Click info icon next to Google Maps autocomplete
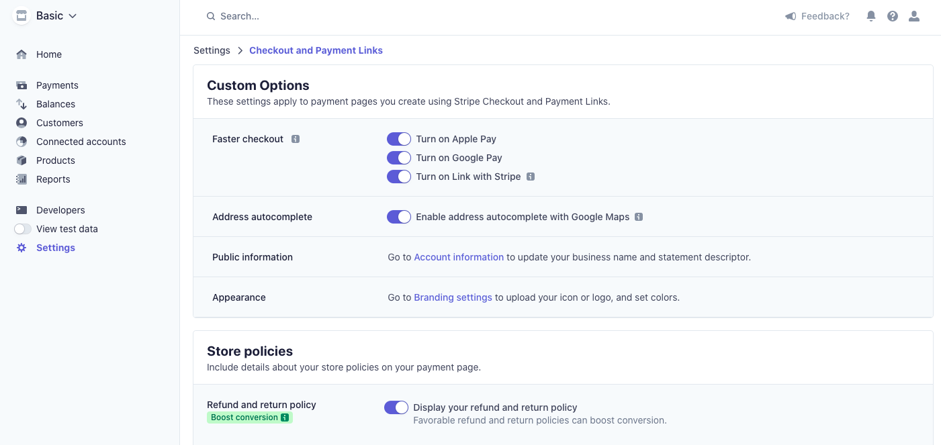 (x=639, y=217)
